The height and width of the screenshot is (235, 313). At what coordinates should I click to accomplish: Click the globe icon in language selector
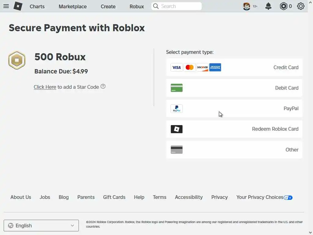11,226
